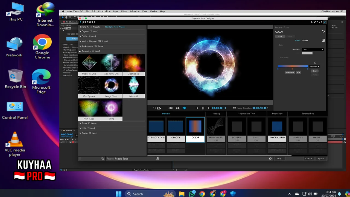Jump to the previous frame

[x=197, y=108]
